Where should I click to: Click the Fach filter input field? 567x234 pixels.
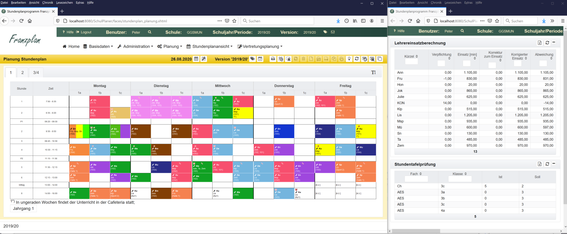click(x=416, y=179)
